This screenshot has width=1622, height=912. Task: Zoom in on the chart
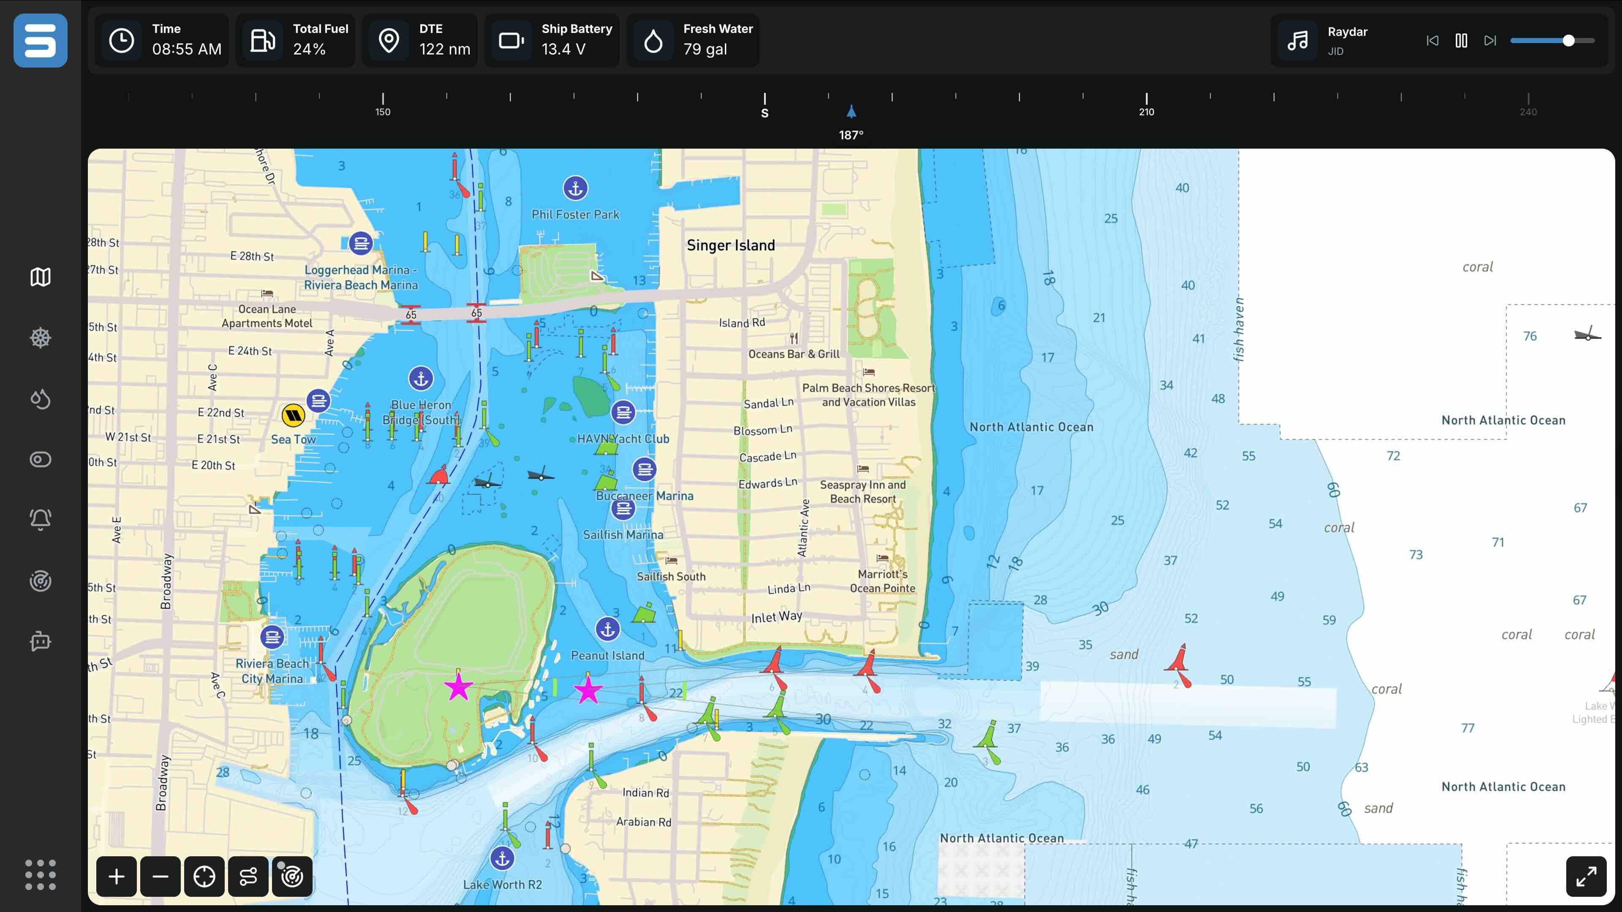coord(117,876)
